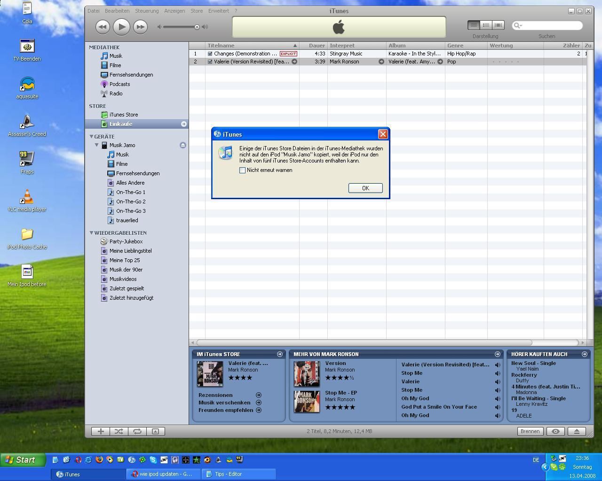Click the eject disc button at bottom right
Screen dimensions: 602x481
(577, 431)
